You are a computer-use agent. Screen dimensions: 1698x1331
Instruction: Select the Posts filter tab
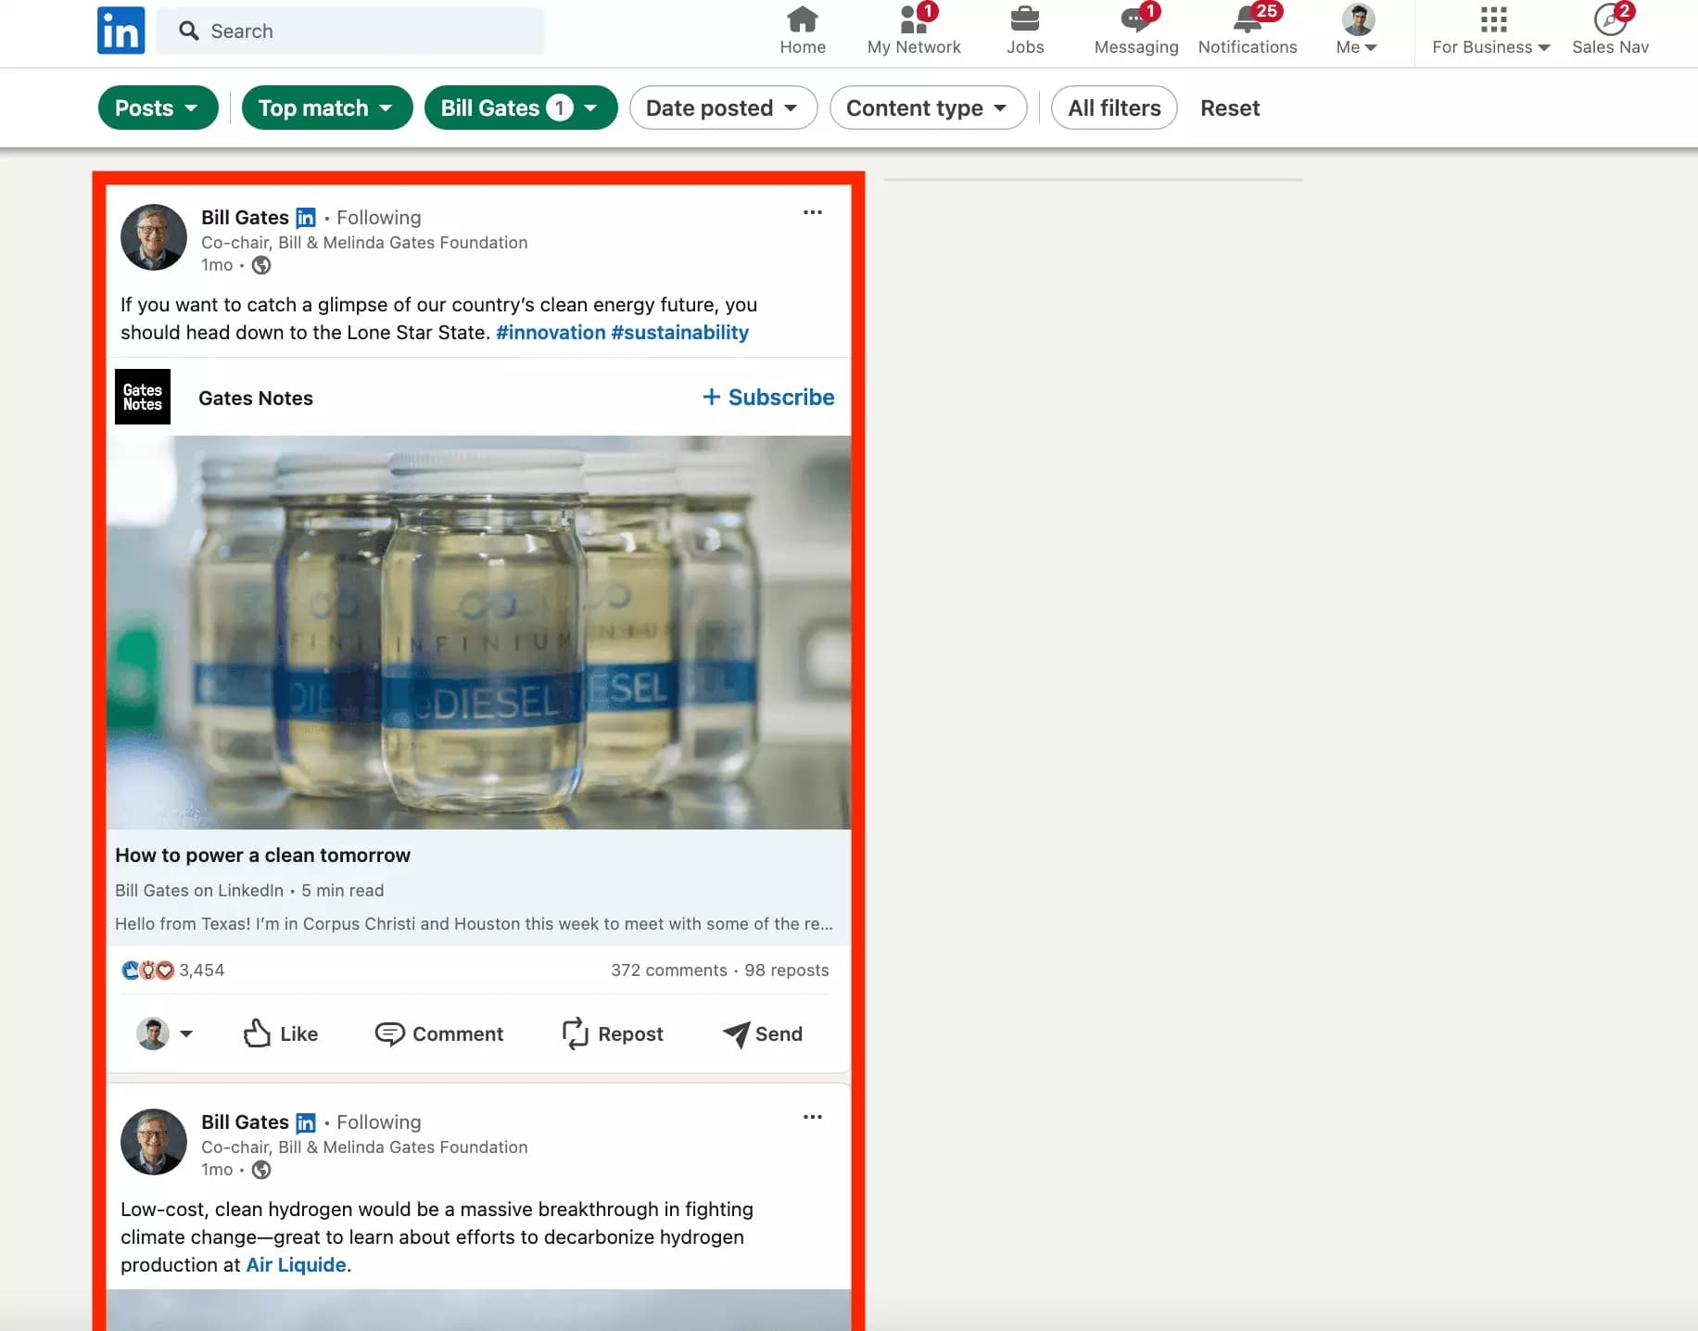pyautogui.click(x=158, y=108)
